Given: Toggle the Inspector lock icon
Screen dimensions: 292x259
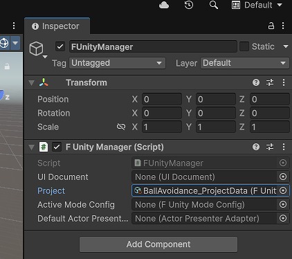Looking at the screenshot, I should (271, 26).
